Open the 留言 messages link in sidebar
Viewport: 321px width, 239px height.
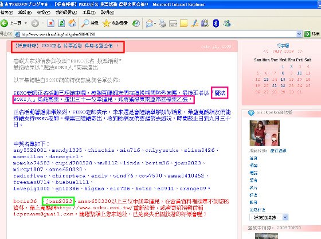click(253, 181)
